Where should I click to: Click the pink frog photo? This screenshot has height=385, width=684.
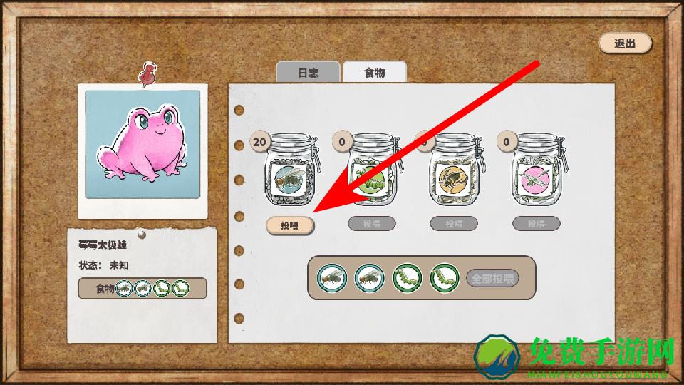point(143,145)
